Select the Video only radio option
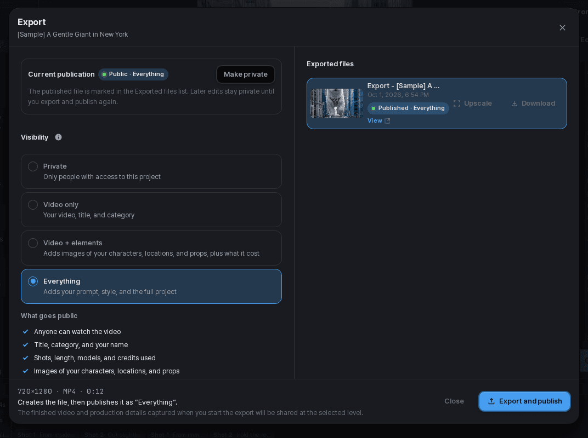The image size is (588, 438). [33, 205]
